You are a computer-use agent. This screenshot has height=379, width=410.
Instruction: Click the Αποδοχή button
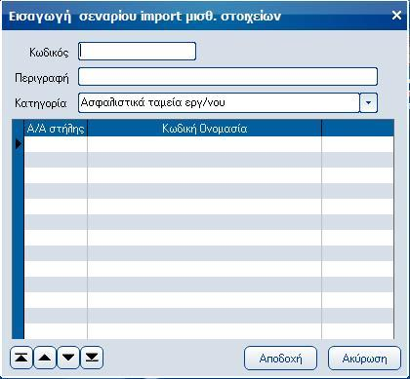pyautogui.click(x=280, y=359)
